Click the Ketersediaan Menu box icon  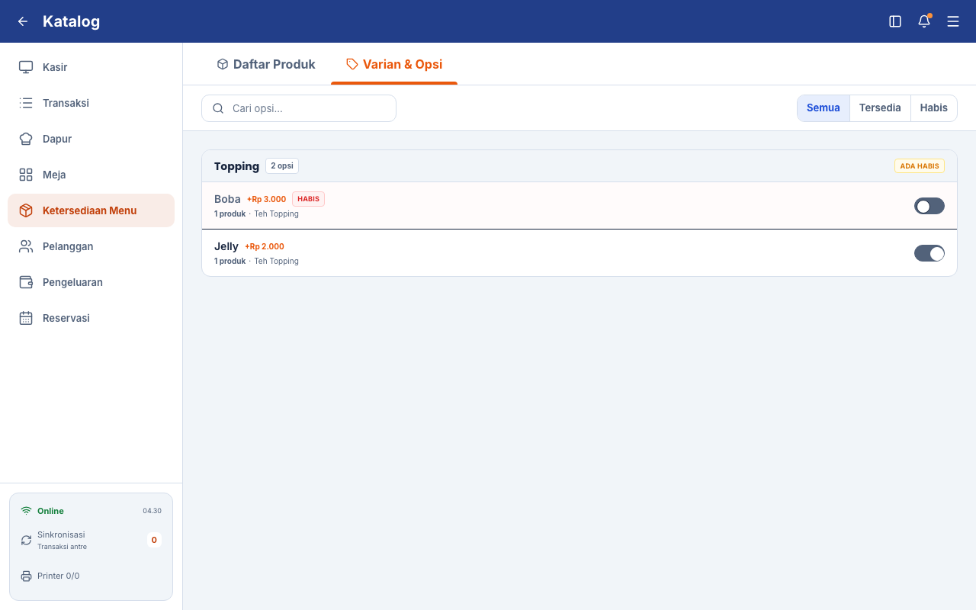(x=26, y=210)
